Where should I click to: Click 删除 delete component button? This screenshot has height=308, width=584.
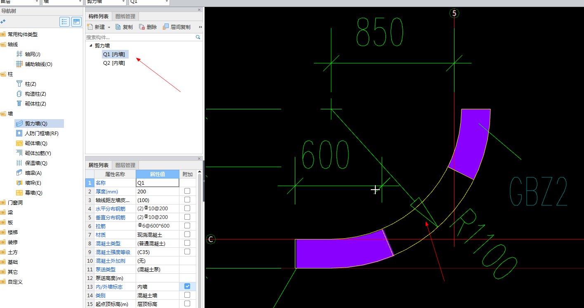148,27
